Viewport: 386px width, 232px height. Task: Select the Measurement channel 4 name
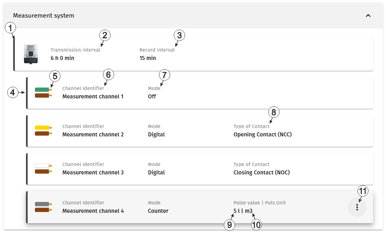[93, 211]
